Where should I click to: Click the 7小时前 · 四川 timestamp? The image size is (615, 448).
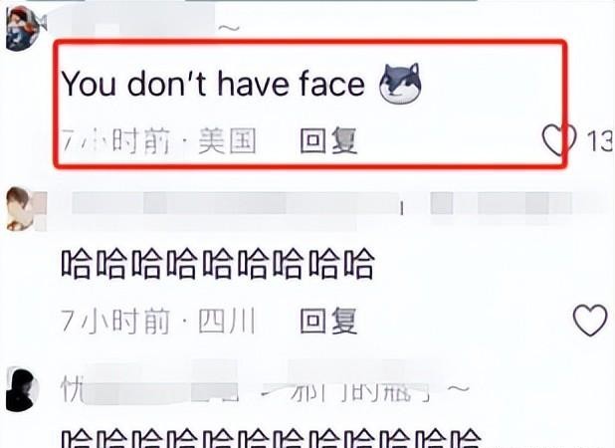[159, 321]
